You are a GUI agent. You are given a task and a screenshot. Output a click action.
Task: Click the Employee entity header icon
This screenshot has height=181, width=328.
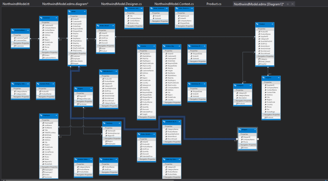click(x=41, y=115)
